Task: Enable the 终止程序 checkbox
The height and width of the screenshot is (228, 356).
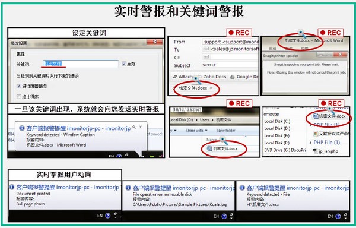Action: coord(19,97)
